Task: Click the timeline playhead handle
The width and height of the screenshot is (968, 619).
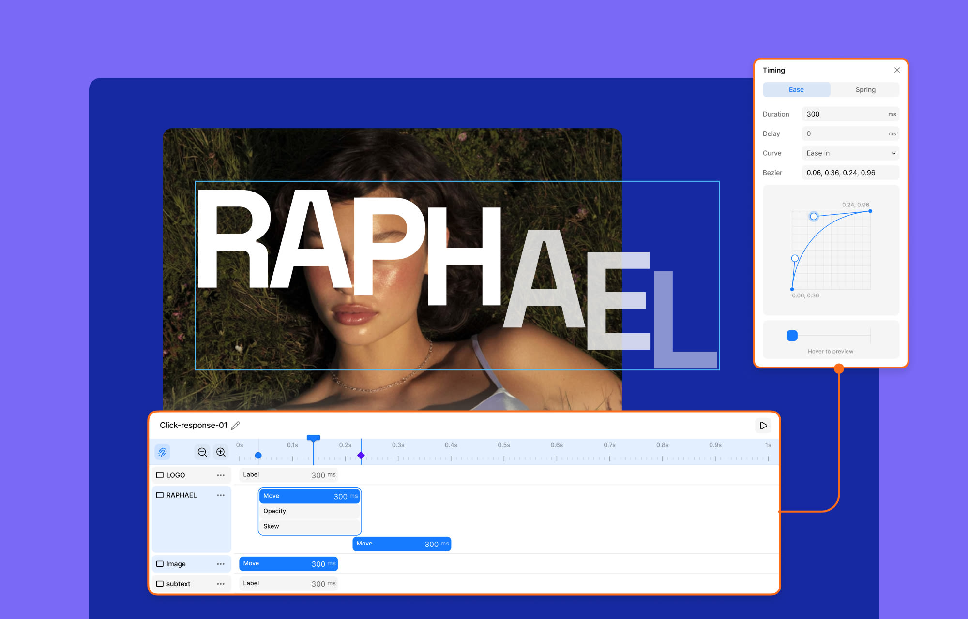Action: [x=314, y=438]
